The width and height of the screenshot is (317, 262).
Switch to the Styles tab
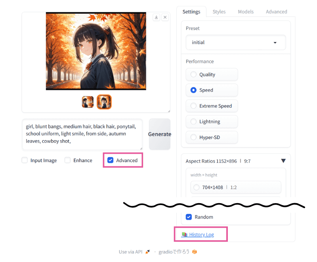[x=219, y=12]
